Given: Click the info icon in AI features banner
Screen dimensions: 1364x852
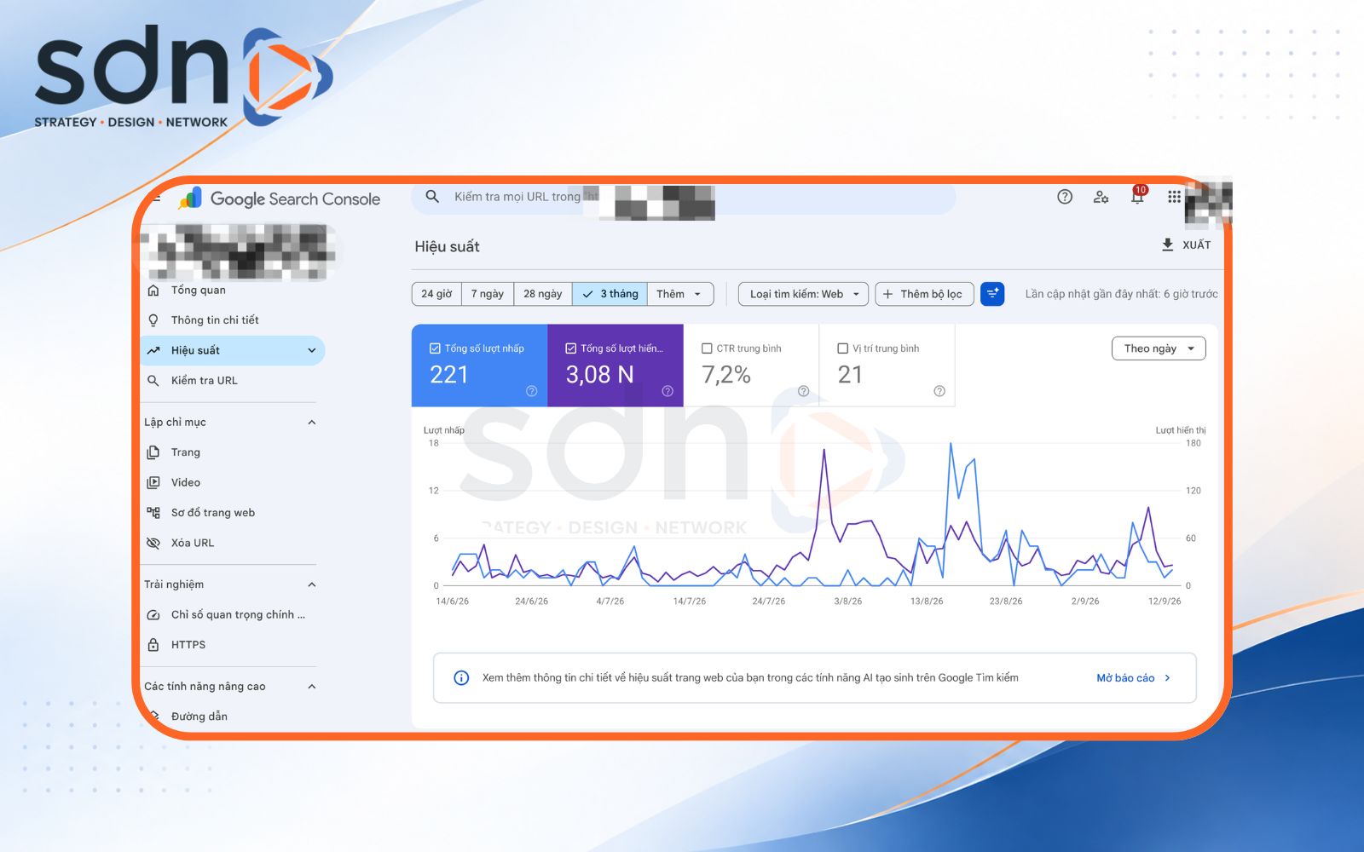Looking at the screenshot, I should coord(461,678).
